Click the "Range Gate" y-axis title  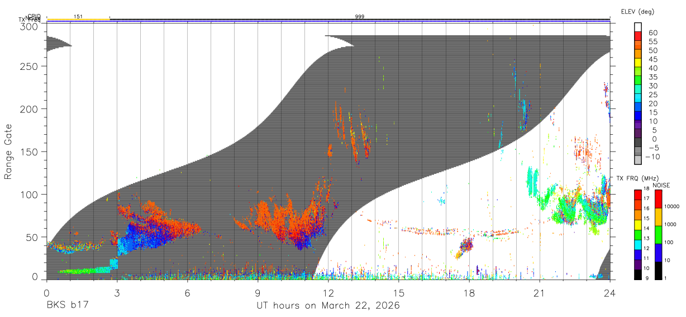click(8, 152)
